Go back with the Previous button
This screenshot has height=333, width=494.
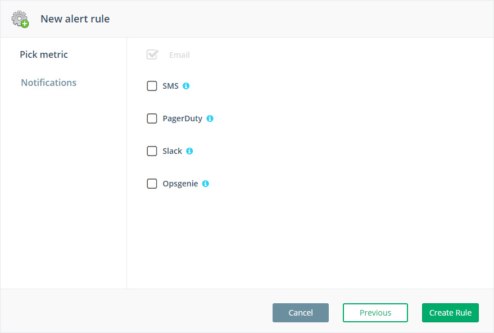(x=375, y=313)
